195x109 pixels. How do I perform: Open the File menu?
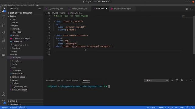click(x=2, y=5)
